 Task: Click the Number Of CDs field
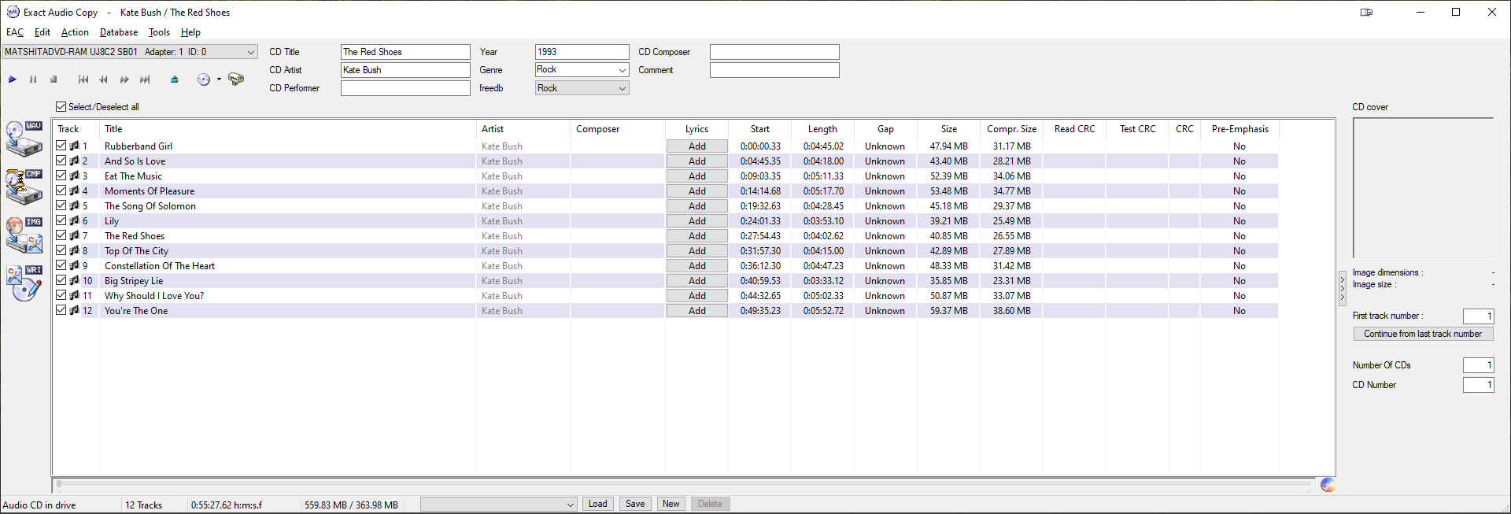point(1478,365)
